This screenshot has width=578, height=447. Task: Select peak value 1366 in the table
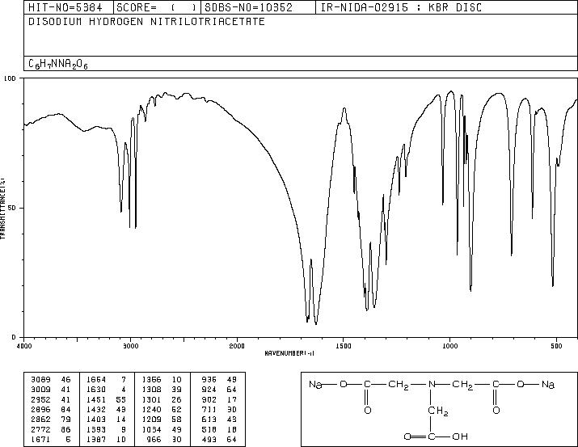pos(151,380)
